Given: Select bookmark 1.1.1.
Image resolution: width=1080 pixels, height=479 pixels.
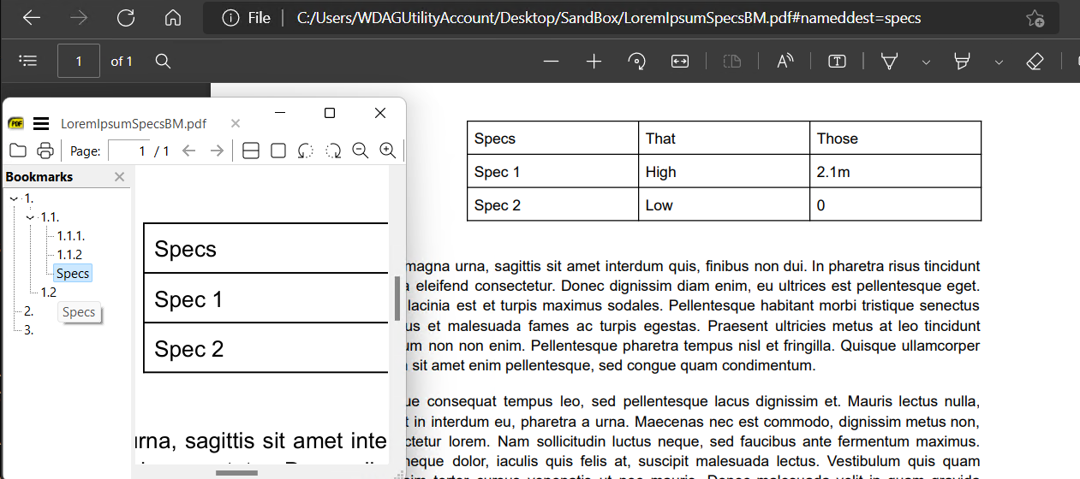Looking at the screenshot, I should pos(71,236).
